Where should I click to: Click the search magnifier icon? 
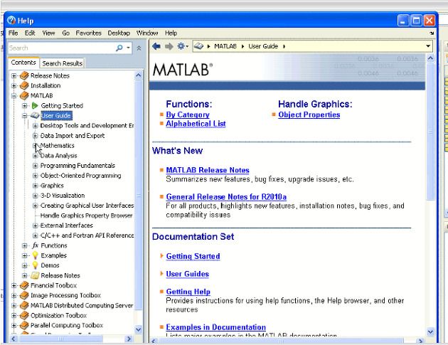119,48
